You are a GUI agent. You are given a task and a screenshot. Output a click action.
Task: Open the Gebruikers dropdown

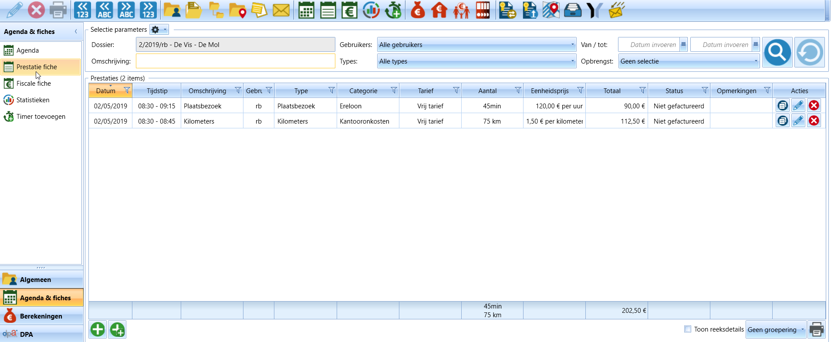(x=476, y=44)
